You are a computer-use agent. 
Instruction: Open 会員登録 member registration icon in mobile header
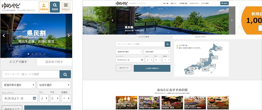coord(44,7)
